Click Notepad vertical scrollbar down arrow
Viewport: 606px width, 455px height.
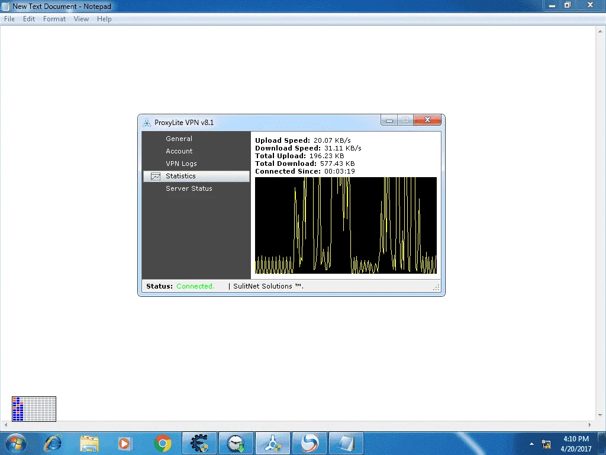[600, 415]
